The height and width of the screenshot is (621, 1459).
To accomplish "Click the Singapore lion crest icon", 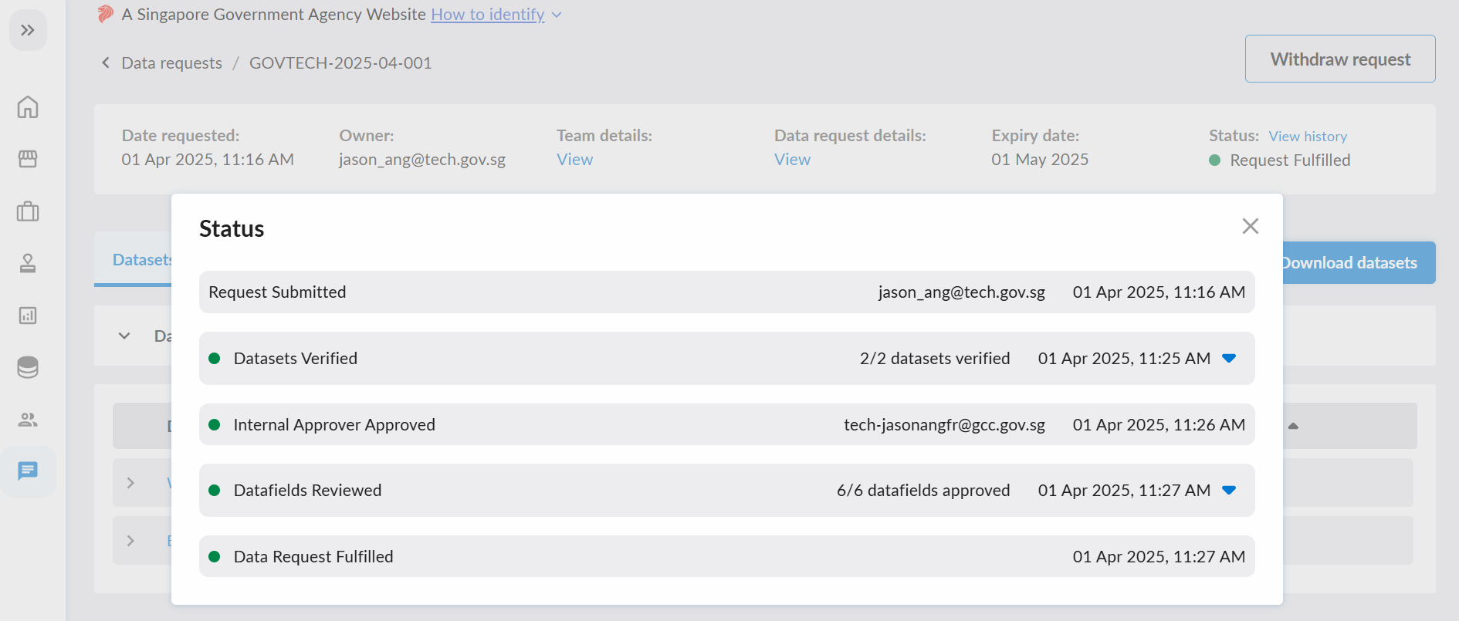I will (106, 14).
